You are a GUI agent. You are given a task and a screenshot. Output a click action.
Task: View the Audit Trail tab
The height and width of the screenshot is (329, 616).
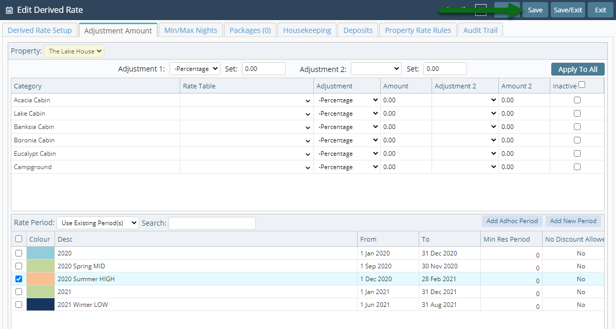pyautogui.click(x=480, y=30)
